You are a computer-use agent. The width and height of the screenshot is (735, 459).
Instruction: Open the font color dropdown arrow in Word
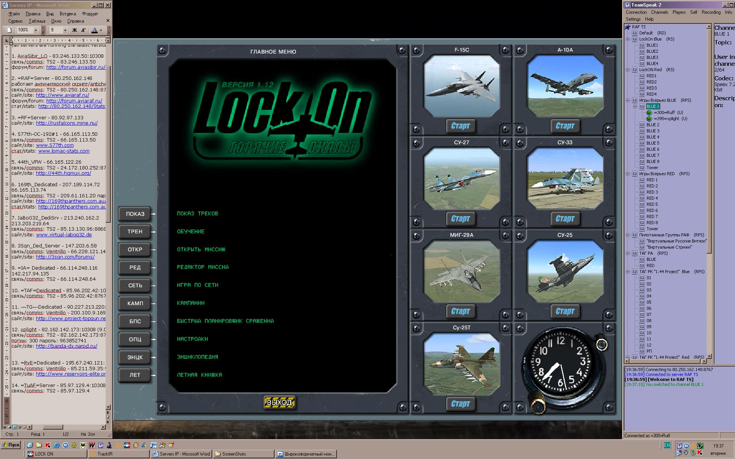point(101,30)
